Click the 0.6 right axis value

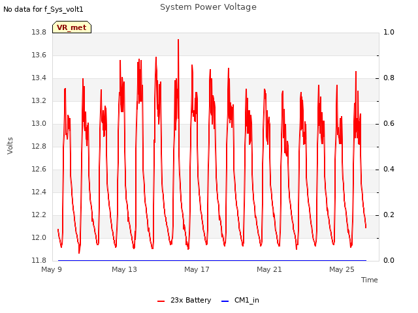click(x=389, y=123)
